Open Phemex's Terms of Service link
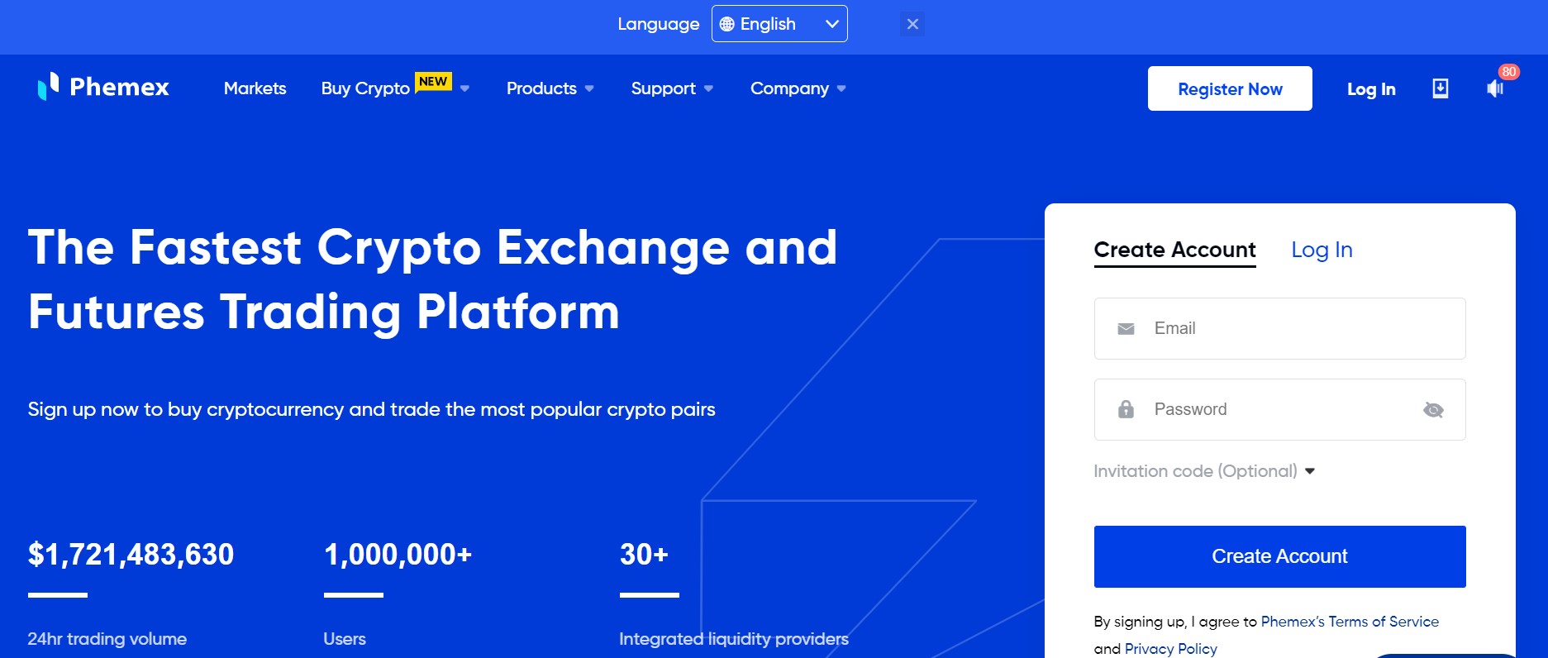The width and height of the screenshot is (1548, 658). (1350, 622)
